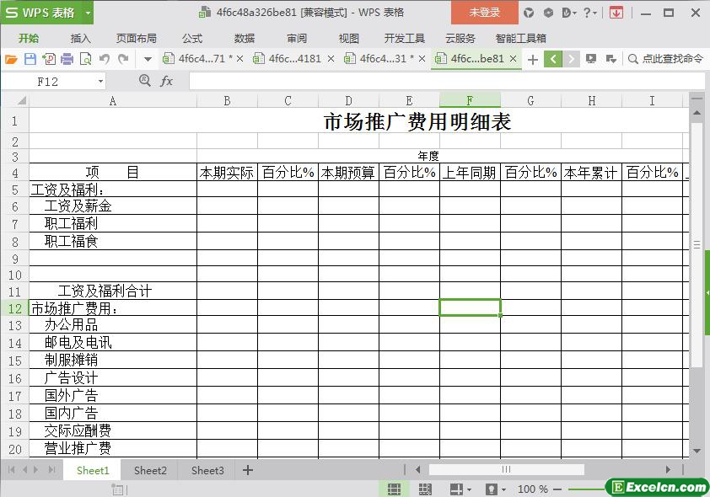Open the D feedback dropdown in title bar
Image resolution: width=710 pixels, height=497 pixels.
(x=569, y=13)
